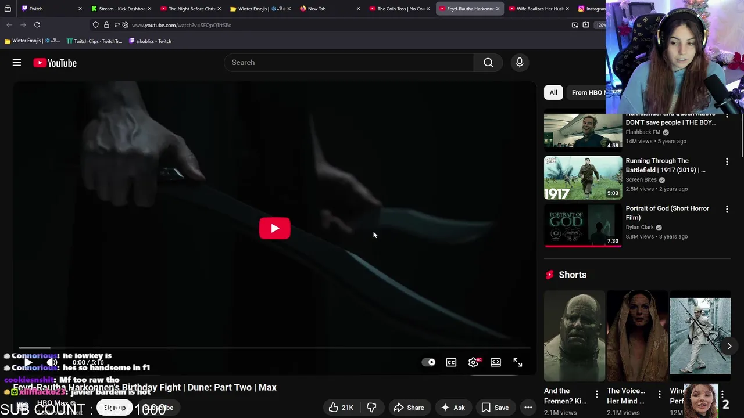The height and width of the screenshot is (418, 744).
Task: Play the video with the red play button
Action: (x=274, y=228)
